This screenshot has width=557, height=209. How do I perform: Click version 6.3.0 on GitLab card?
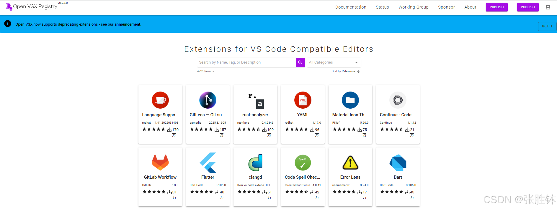click(x=175, y=185)
